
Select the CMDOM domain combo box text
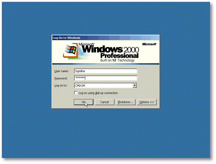coord(103,85)
